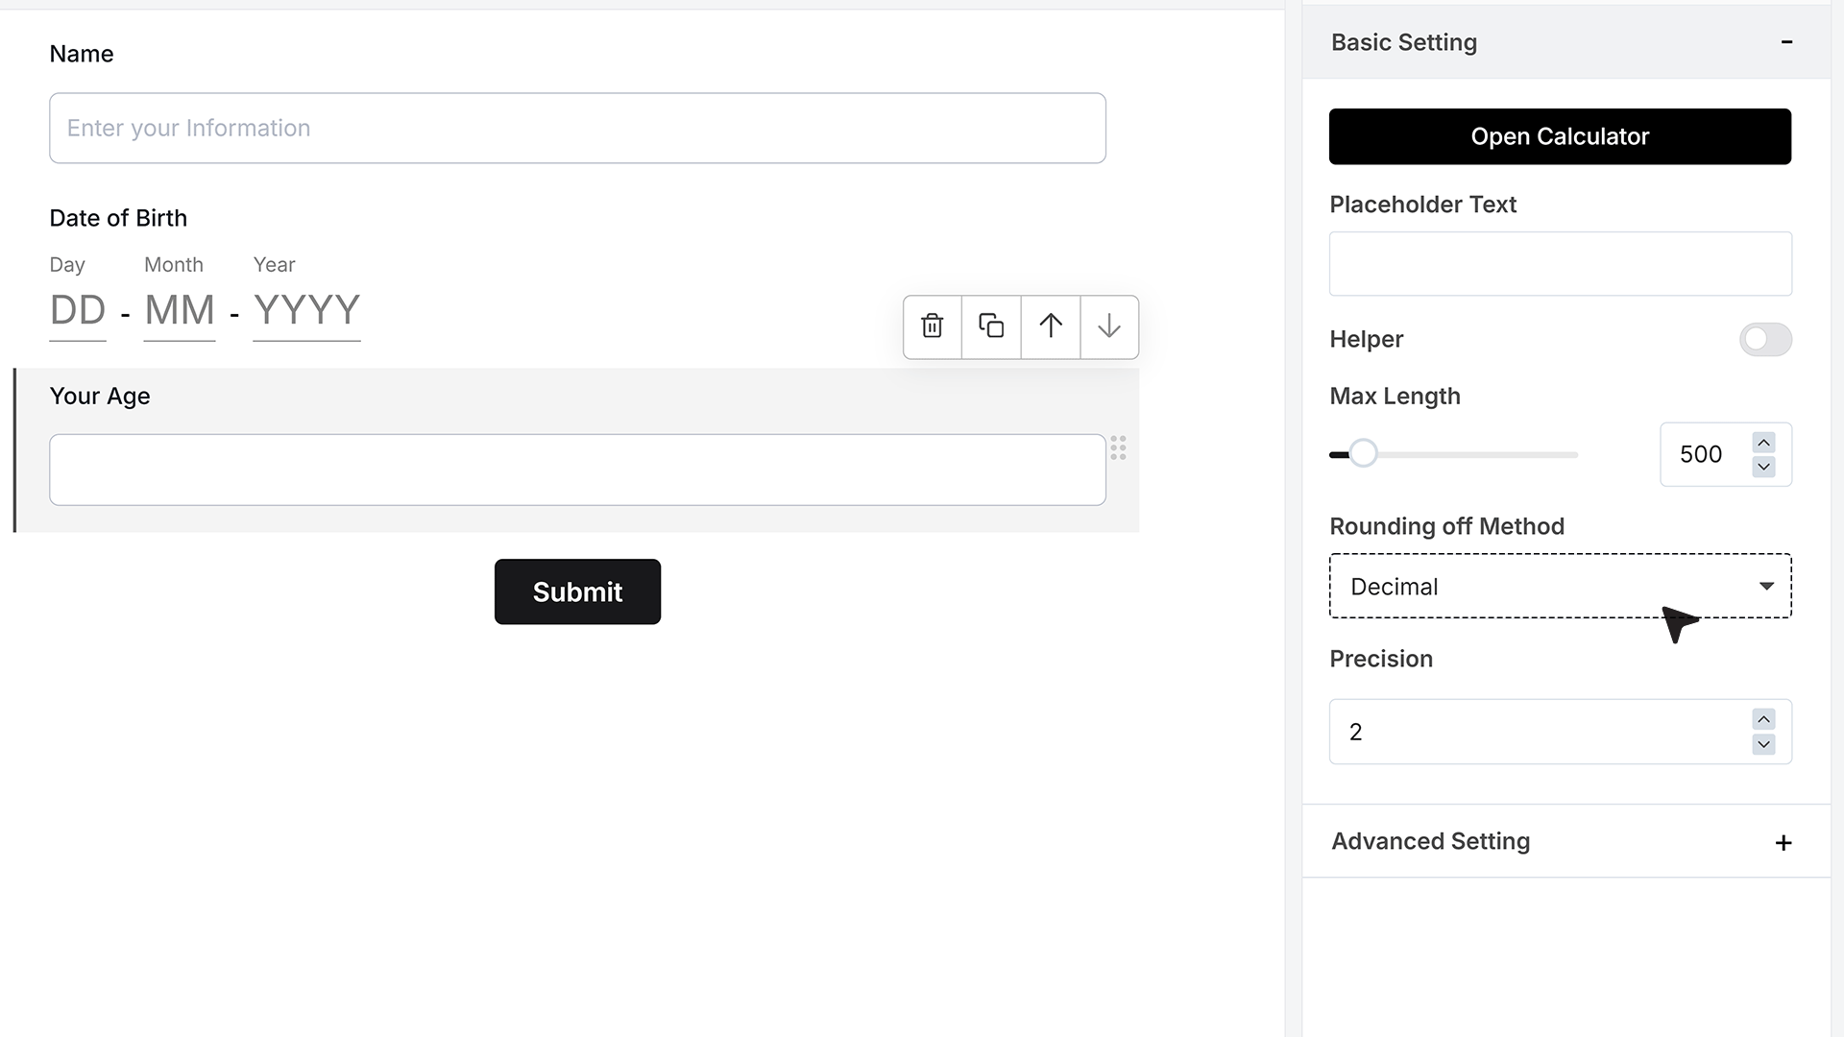This screenshot has width=1844, height=1037.
Task: Decrease Precision with down arrow
Action: [1763, 744]
